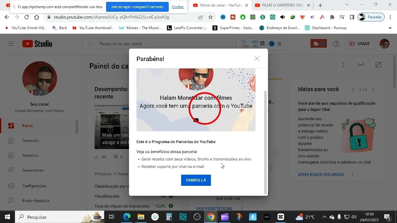Focus the 'Pesquise no seu canal' search field

coord(159,44)
